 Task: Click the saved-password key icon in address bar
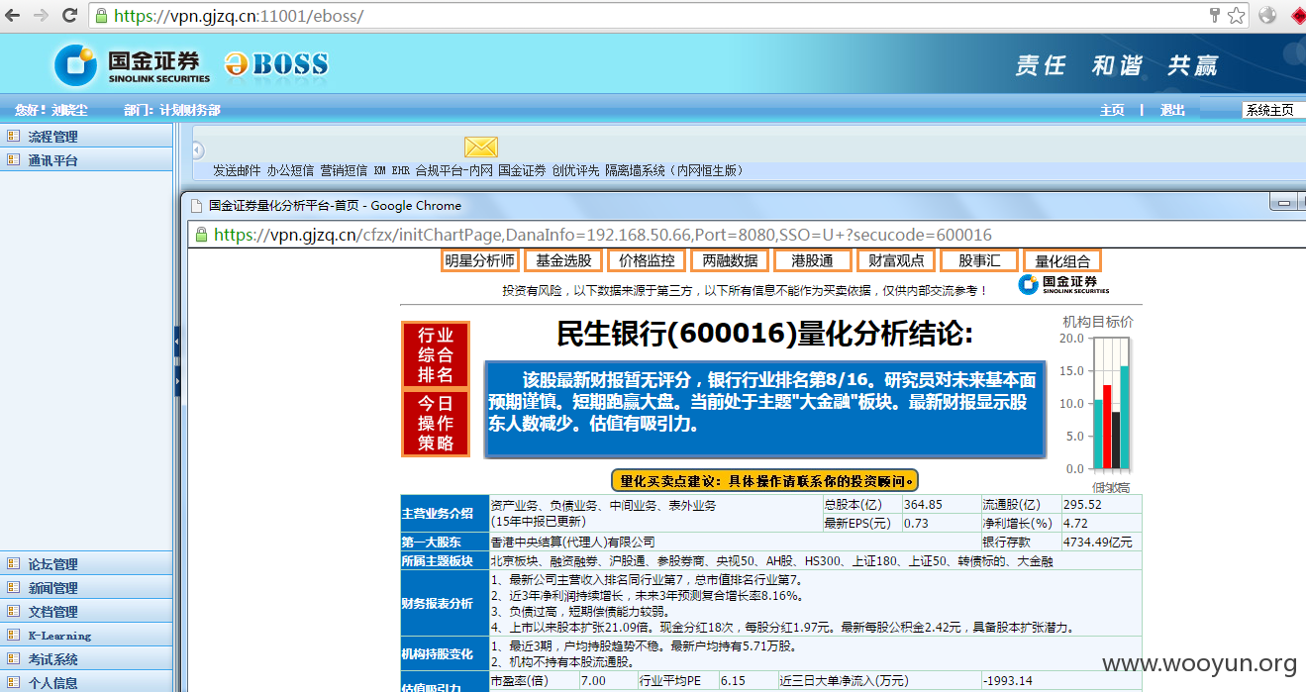click(x=1215, y=16)
